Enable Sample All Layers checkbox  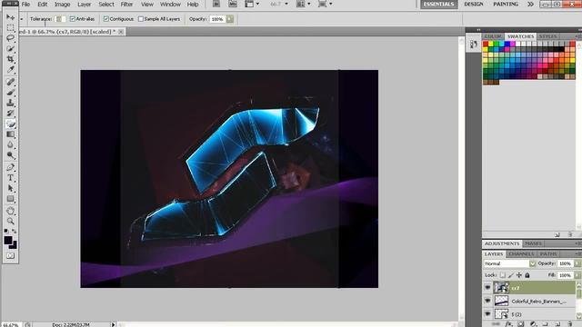tap(141, 19)
